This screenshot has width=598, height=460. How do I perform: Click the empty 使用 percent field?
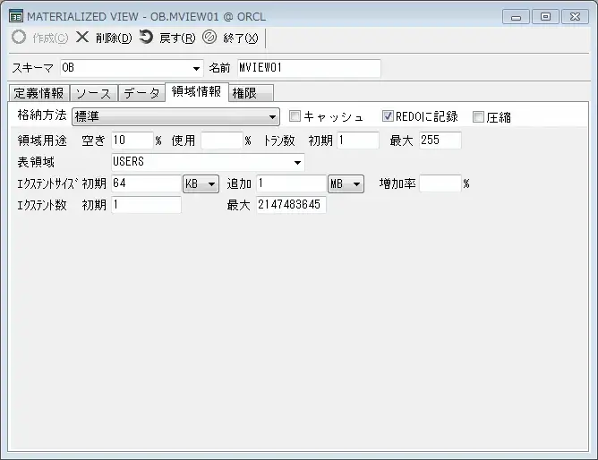point(222,141)
